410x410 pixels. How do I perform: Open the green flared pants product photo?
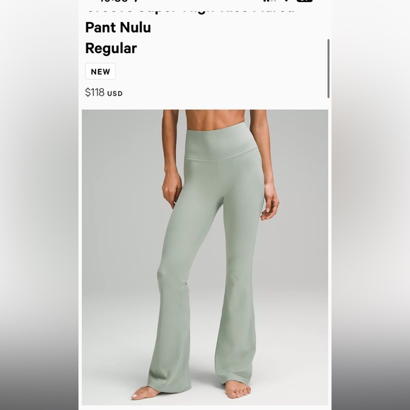205,257
